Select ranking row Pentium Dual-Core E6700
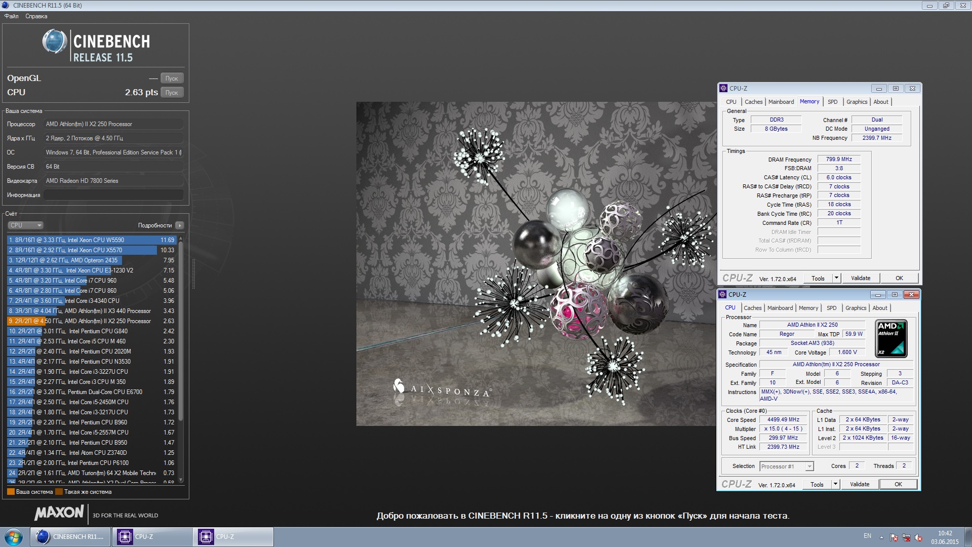Image resolution: width=972 pixels, height=547 pixels. point(91,392)
